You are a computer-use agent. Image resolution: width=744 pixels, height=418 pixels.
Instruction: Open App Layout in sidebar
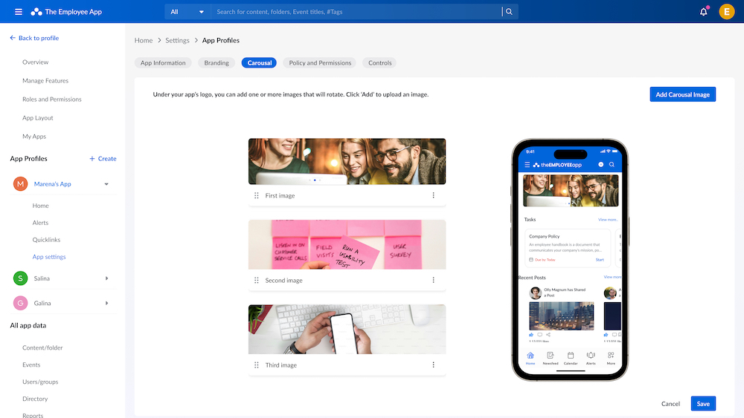coord(37,118)
